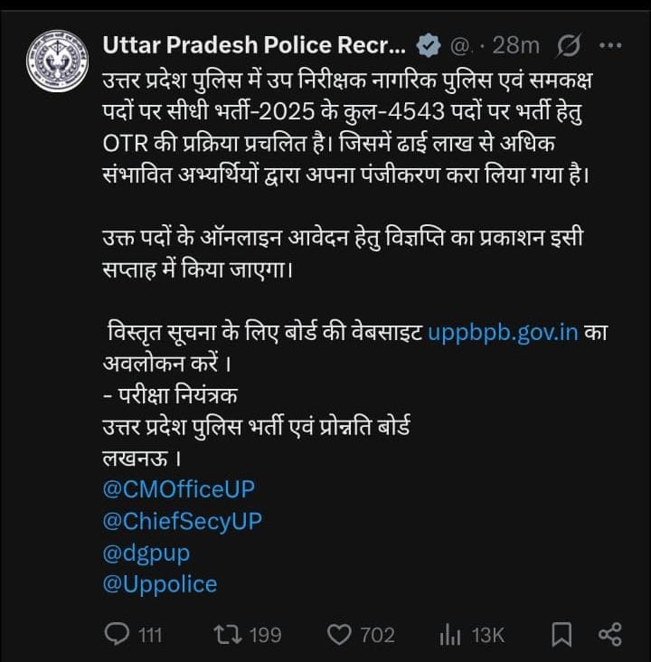Open the Uttar Pradesh Police profile avatar
Screen dimensions: 651x662
point(56,62)
